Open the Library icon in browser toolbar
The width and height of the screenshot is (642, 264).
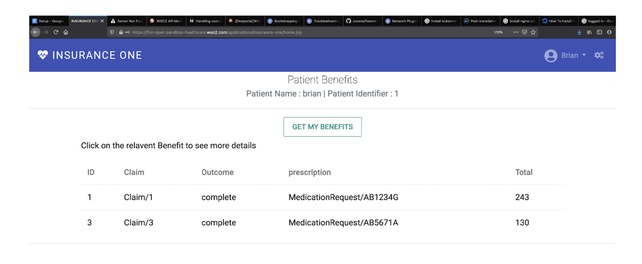pos(589,32)
